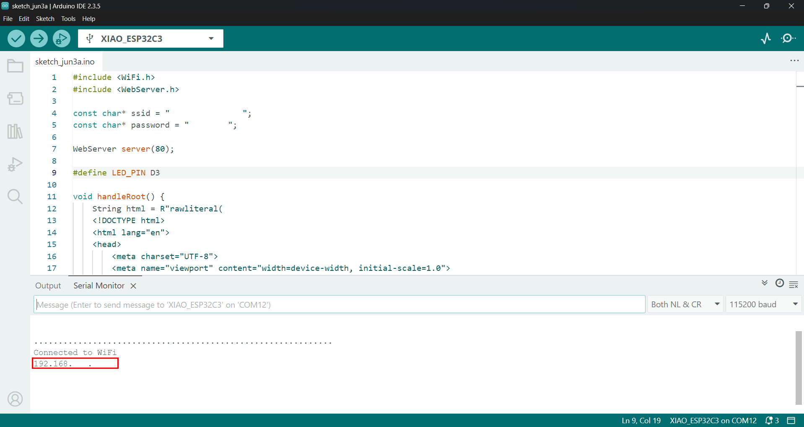Click the 'const char* ssid' line
Viewport: 804px width, 427px height.
(162, 113)
